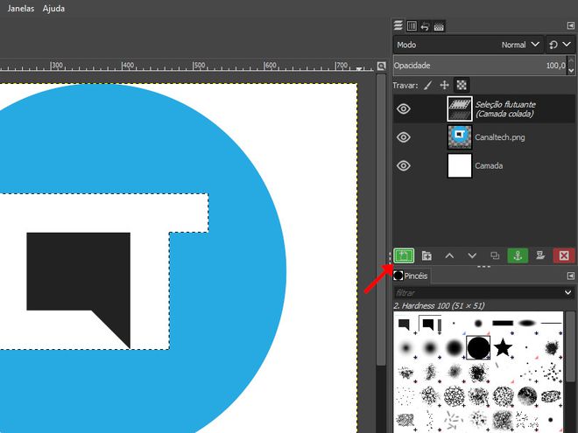This screenshot has width=578, height=433.
Task: Click the canvas vertical scrollbar
Action: pos(381,221)
